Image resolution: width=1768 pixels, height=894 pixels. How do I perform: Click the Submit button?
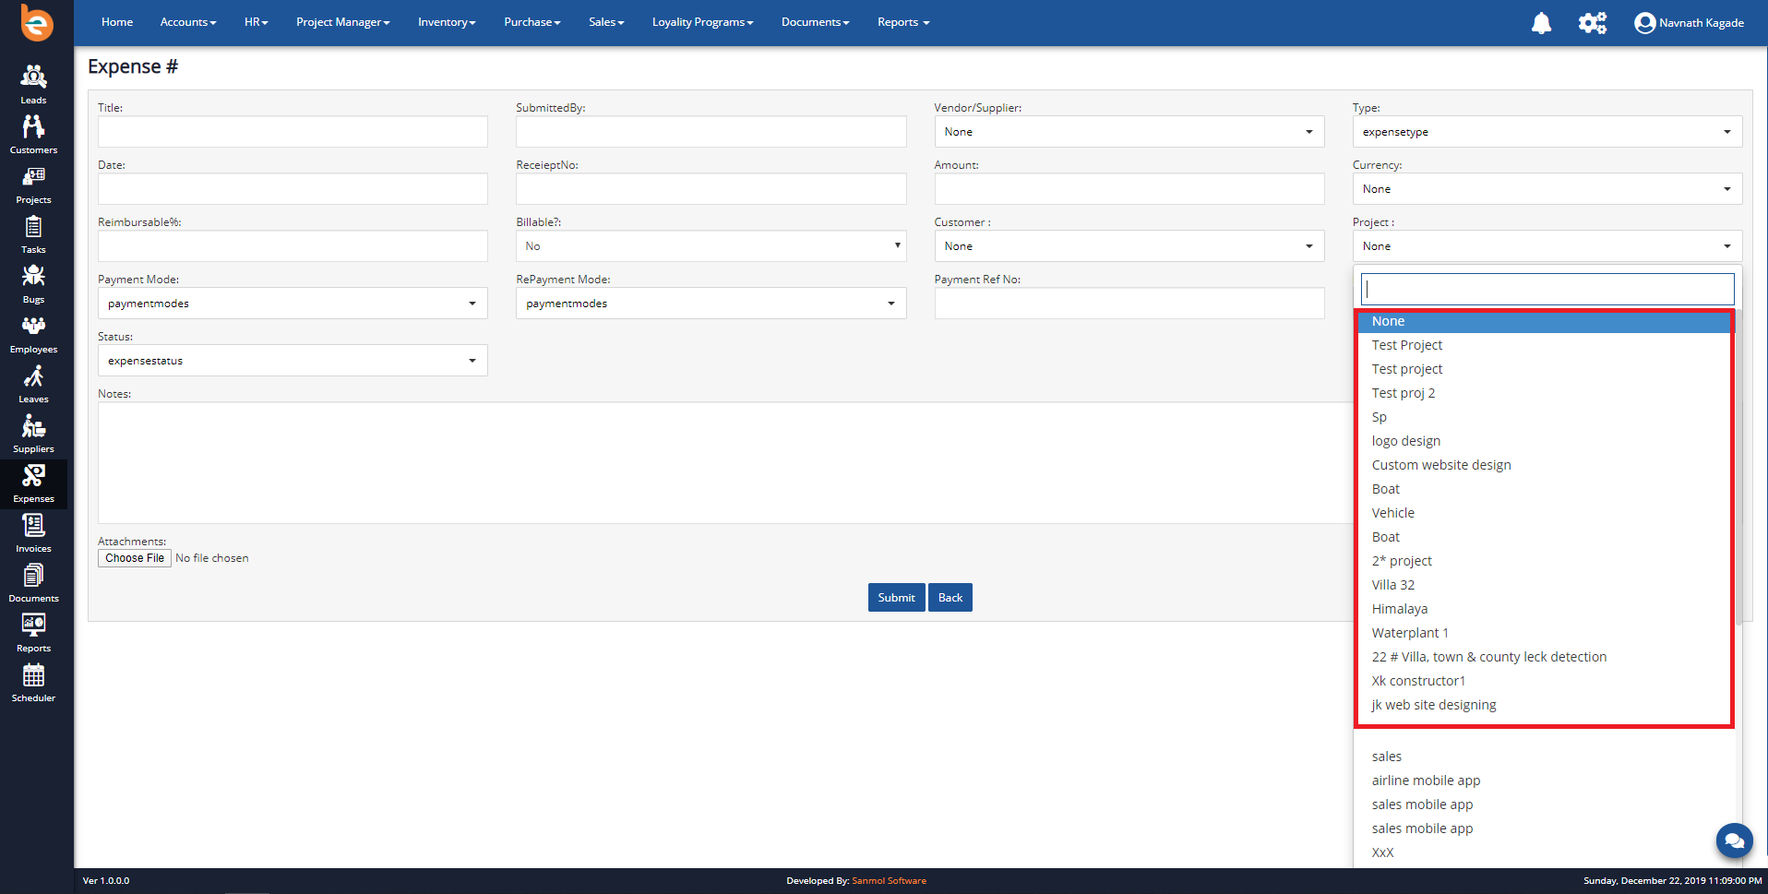[896, 598]
